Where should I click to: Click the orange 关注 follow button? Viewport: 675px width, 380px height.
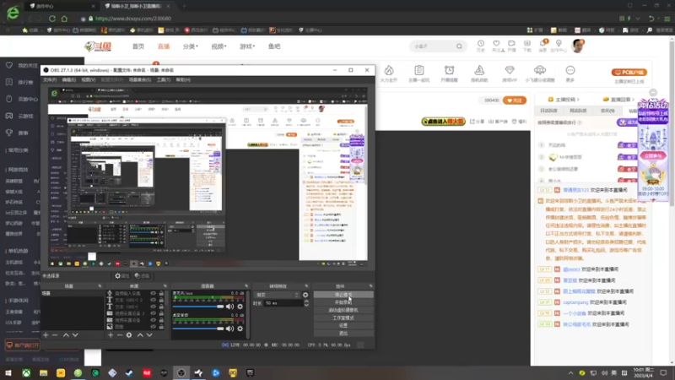(515, 100)
